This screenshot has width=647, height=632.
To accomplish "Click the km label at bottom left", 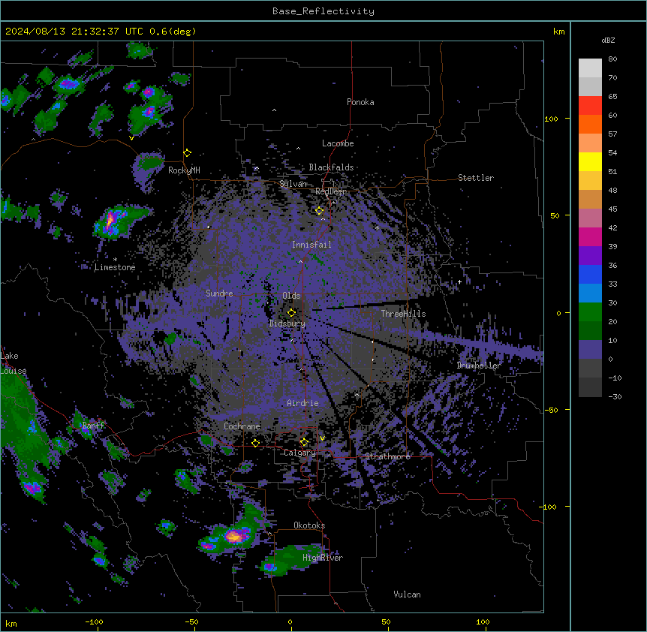I will [x=11, y=624].
